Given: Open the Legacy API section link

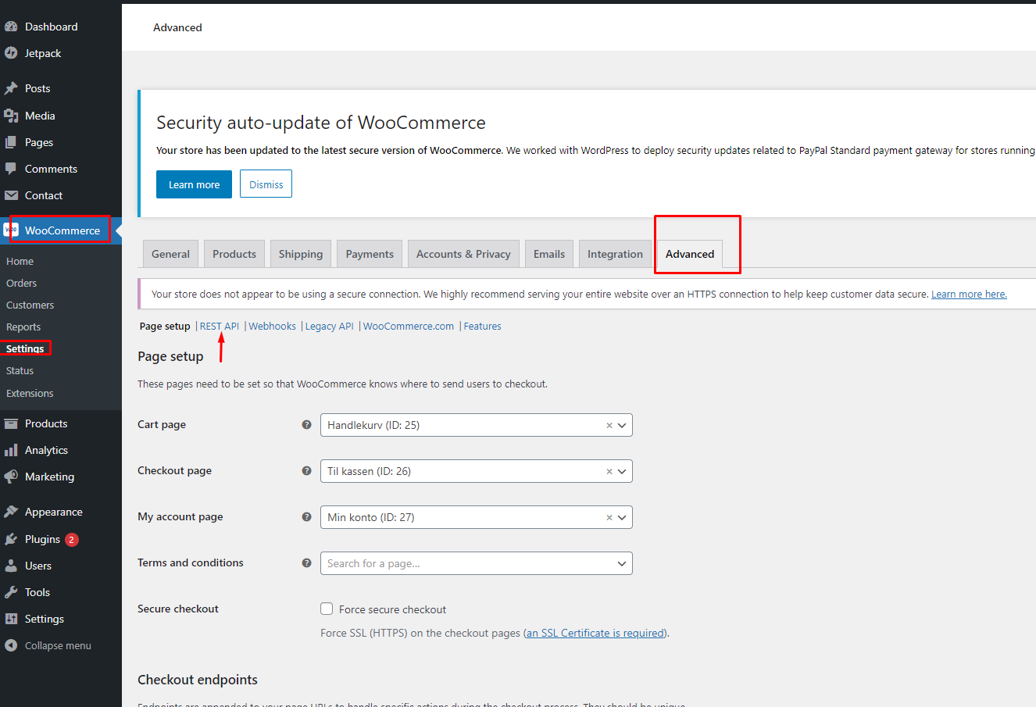Looking at the screenshot, I should coord(329,327).
